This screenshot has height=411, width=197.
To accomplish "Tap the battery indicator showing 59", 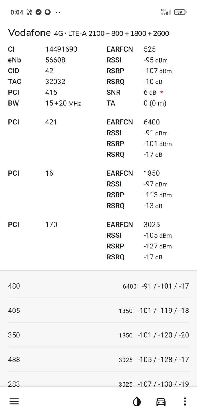I will tap(180, 12).
